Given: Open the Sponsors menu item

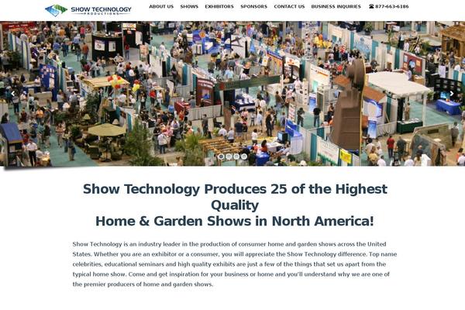Looking at the screenshot, I should (253, 6).
